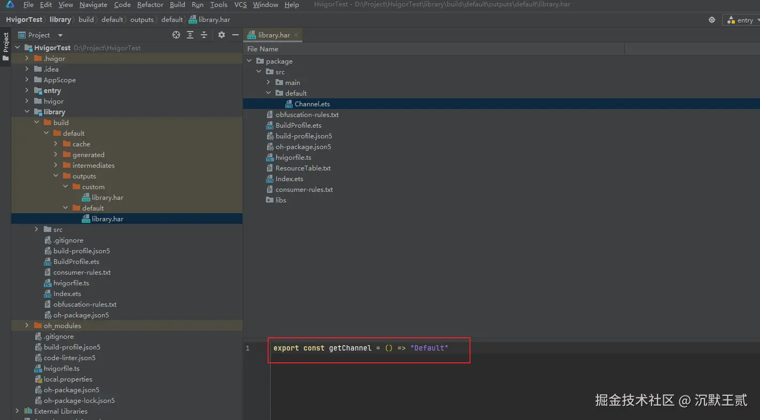Select oh-package-lock.json5 in project tree

point(79,400)
